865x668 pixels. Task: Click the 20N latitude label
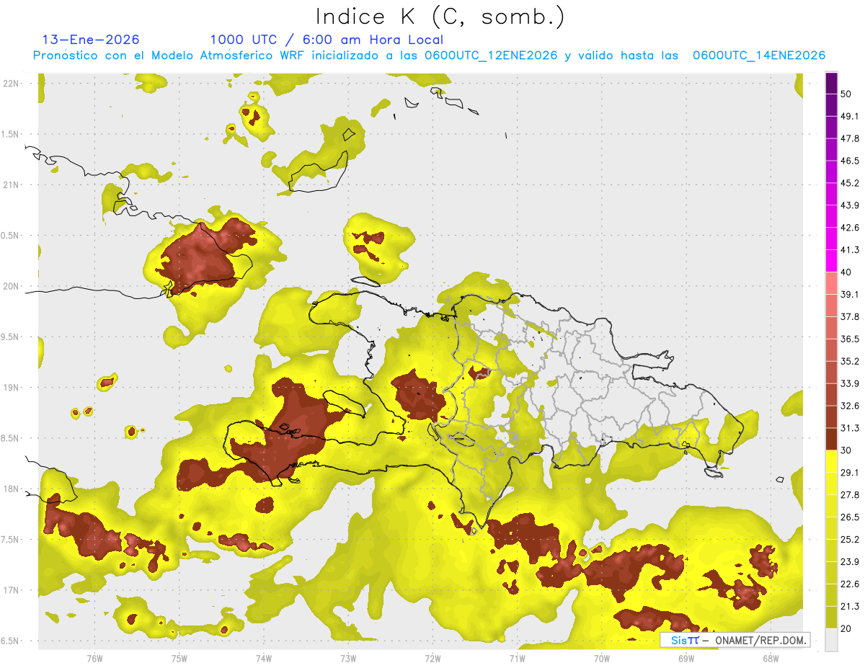[x=11, y=286]
